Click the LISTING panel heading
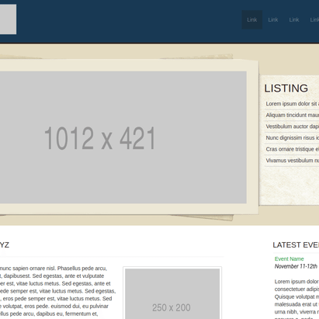This screenshot has width=319, height=319. coord(286,88)
